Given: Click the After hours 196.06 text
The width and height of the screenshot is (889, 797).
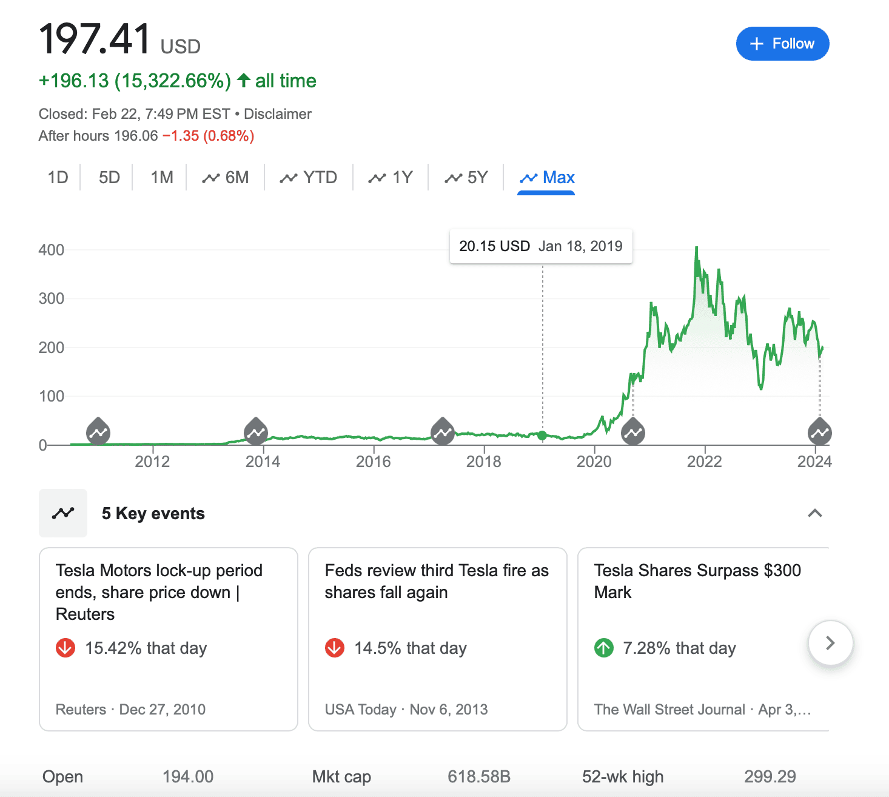Looking at the screenshot, I should click(x=98, y=136).
